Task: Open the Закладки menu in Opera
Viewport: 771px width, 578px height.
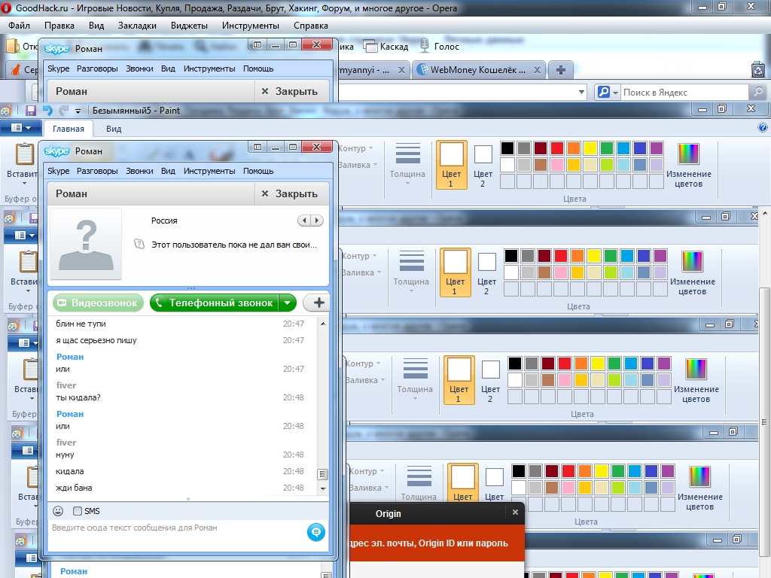Action: (137, 26)
